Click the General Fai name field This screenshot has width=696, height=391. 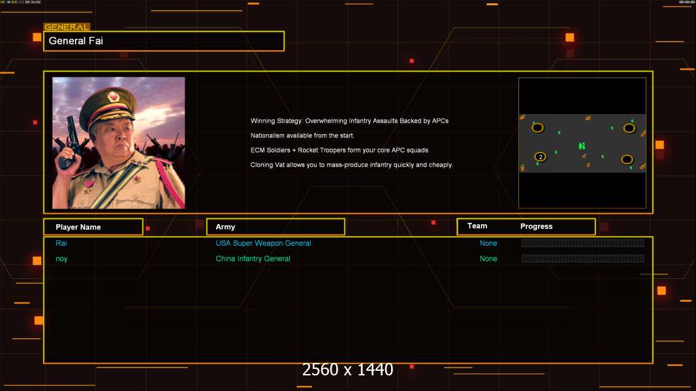pyautogui.click(x=164, y=41)
